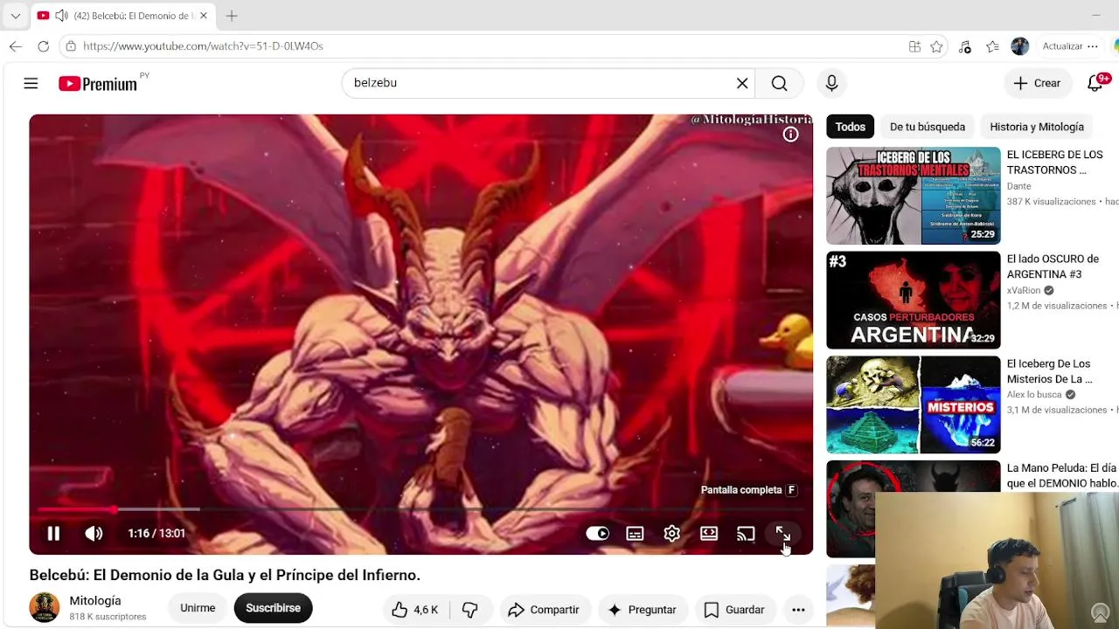The image size is (1119, 629).
Task: Open split screen in the browser toolbar
Action: 914,46
